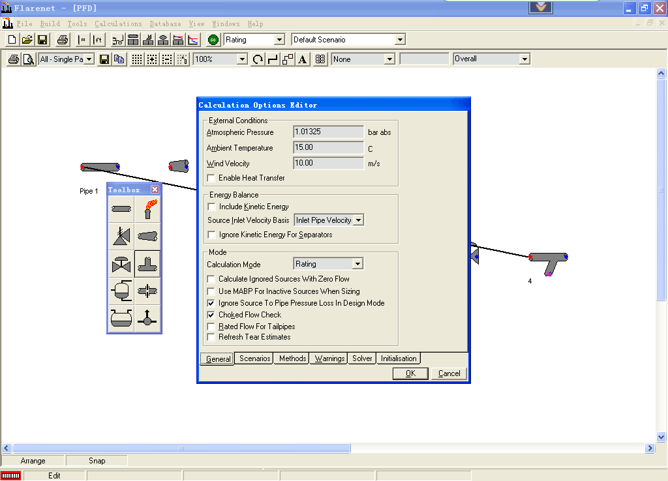
Task: Enable Refresh Tear Estimates
Action: pyautogui.click(x=211, y=337)
